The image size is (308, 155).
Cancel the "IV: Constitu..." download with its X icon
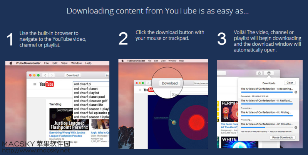pos(296,127)
